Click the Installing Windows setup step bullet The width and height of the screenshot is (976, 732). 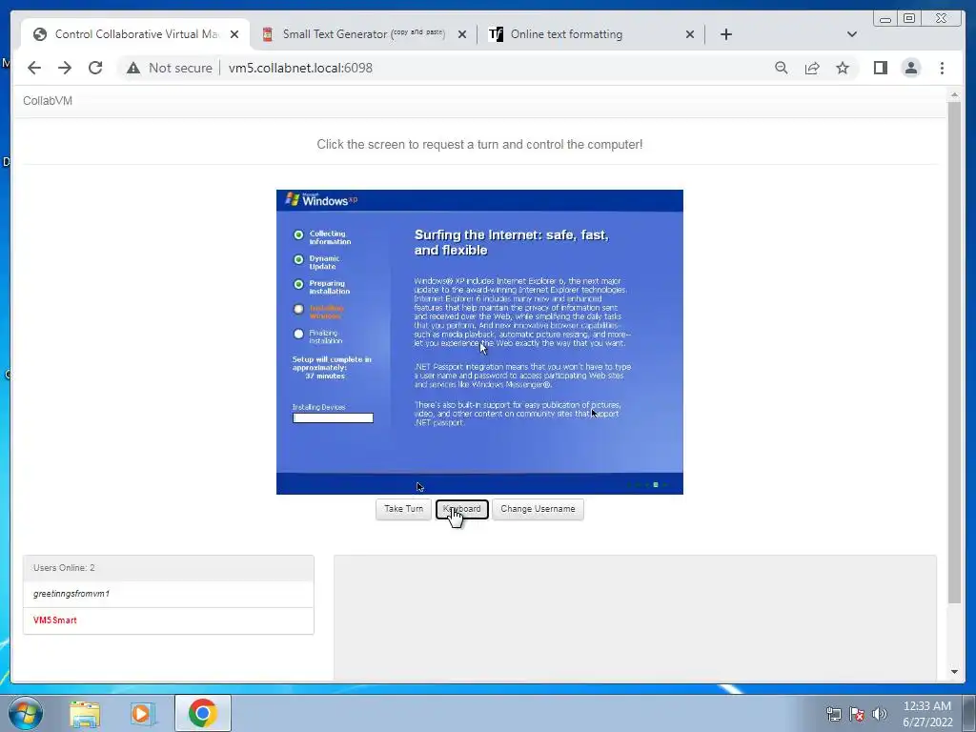coord(298,309)
